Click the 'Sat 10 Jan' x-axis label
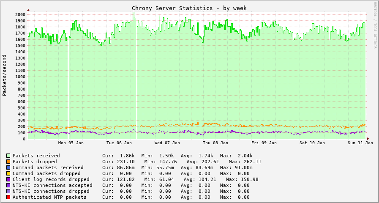This screenshot has height=203, width=379. pyautogui.click(x=312, y=143)
